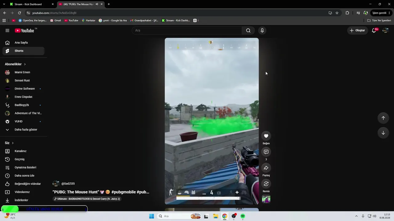Select the PUBG: The Mouse Hunt tab

point(78,4)
